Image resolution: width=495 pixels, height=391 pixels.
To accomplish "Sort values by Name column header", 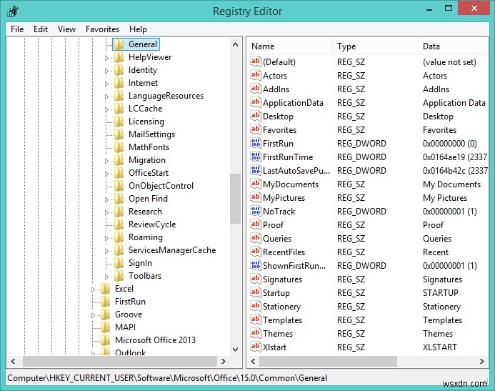I will [289, 46].
